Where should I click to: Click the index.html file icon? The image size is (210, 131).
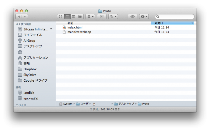tap(64, 28)
